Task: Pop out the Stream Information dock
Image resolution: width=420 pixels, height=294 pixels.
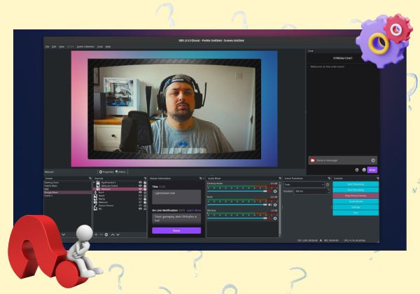Action: coord(200,178)
